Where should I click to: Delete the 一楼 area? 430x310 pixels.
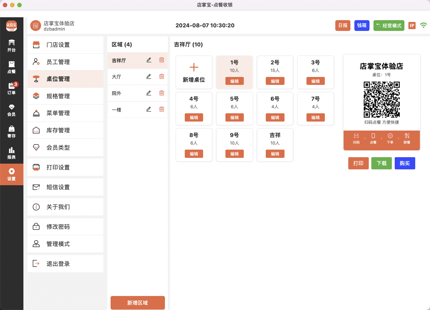click(x=162, y=109)
